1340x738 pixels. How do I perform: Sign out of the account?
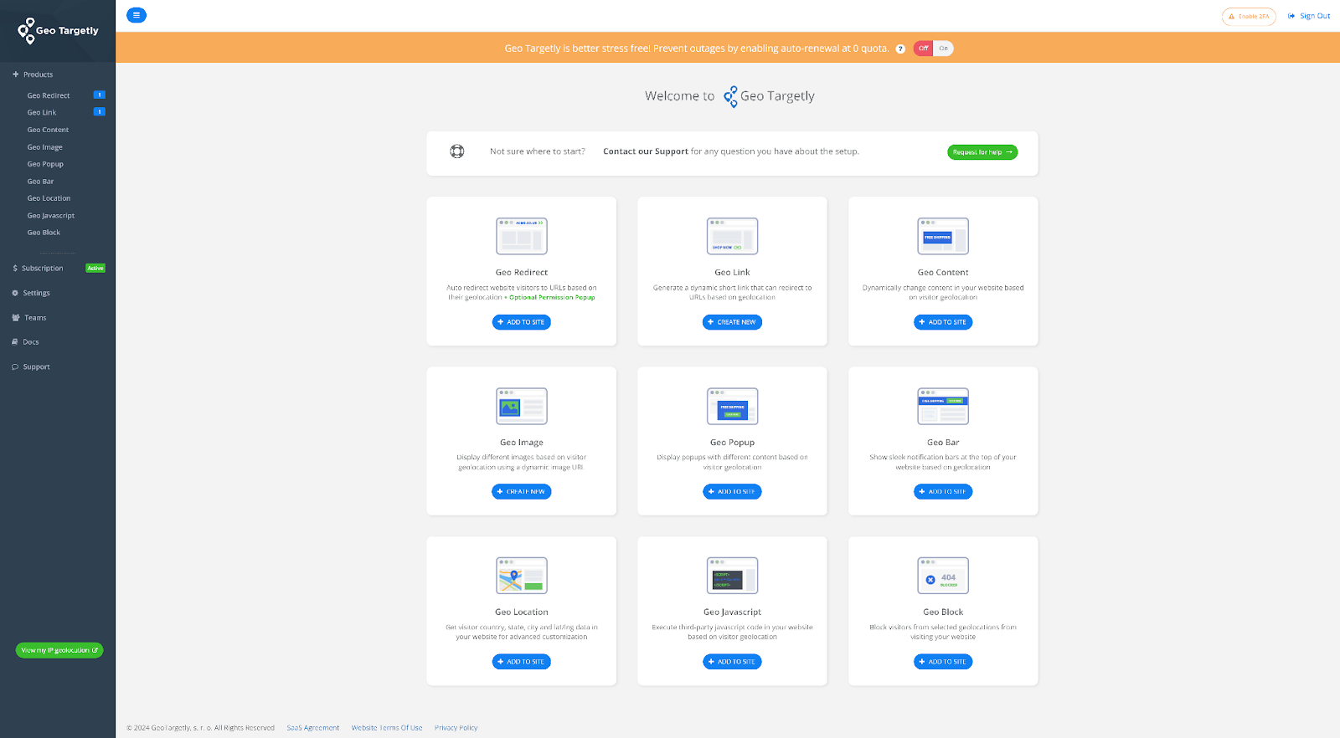pos(1309,16)
